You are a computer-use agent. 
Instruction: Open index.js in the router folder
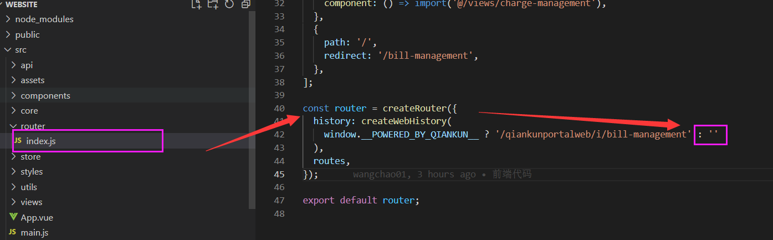(x=41, y=141)
